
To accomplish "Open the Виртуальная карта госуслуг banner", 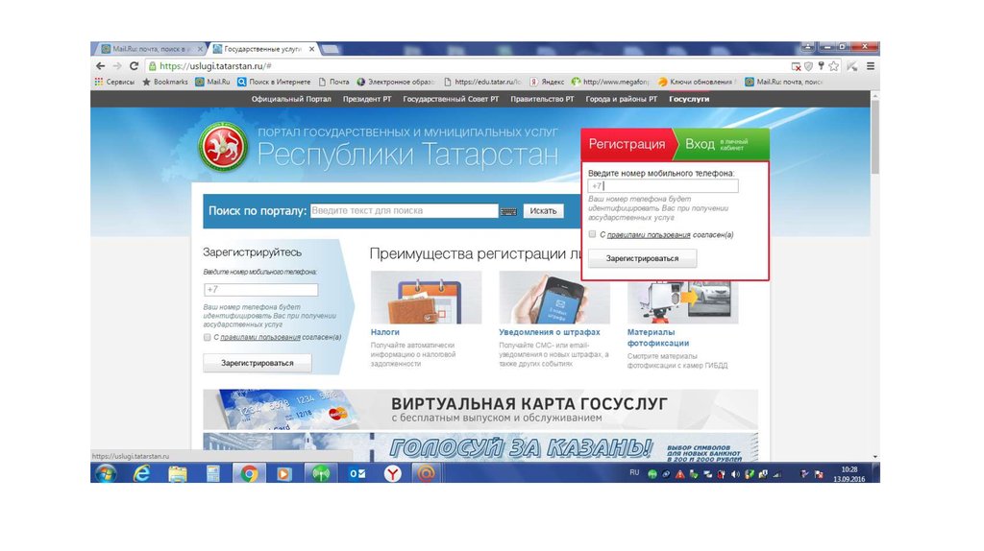I will point(480,409).
